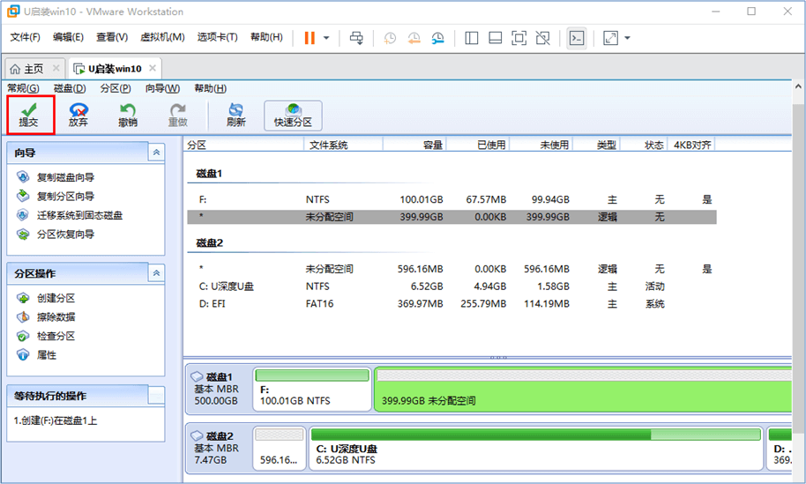The height and width of the screenshot is (484, 806).
Task: Click the vertical scrollbar up arrow
Action: tap(798, 86)
